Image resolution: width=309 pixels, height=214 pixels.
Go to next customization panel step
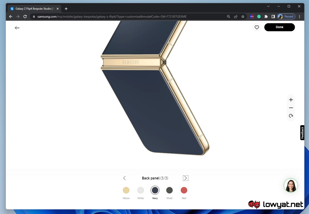(x=185, y=178)
